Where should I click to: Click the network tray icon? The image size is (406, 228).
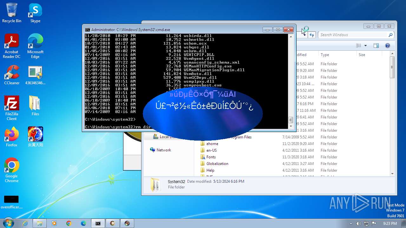pos(366,224)
